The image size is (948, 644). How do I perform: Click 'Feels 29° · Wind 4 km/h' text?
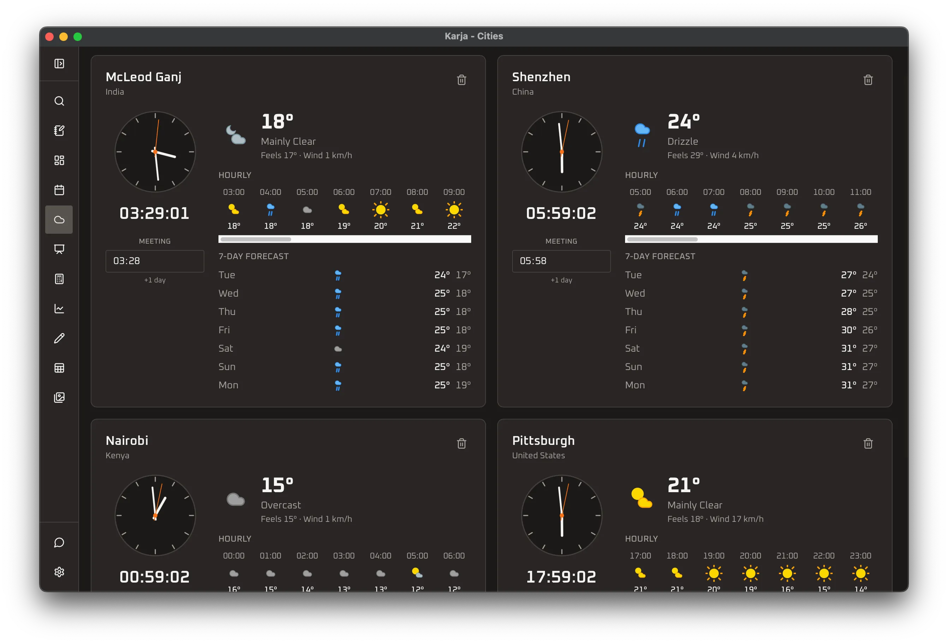713,155
